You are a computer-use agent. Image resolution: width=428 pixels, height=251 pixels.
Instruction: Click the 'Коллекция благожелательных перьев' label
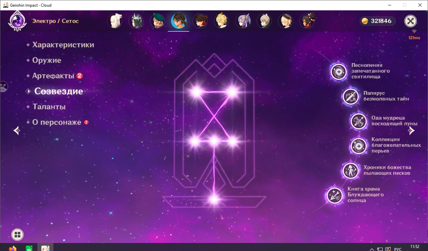pyautogui.click(x=396, y=145)
